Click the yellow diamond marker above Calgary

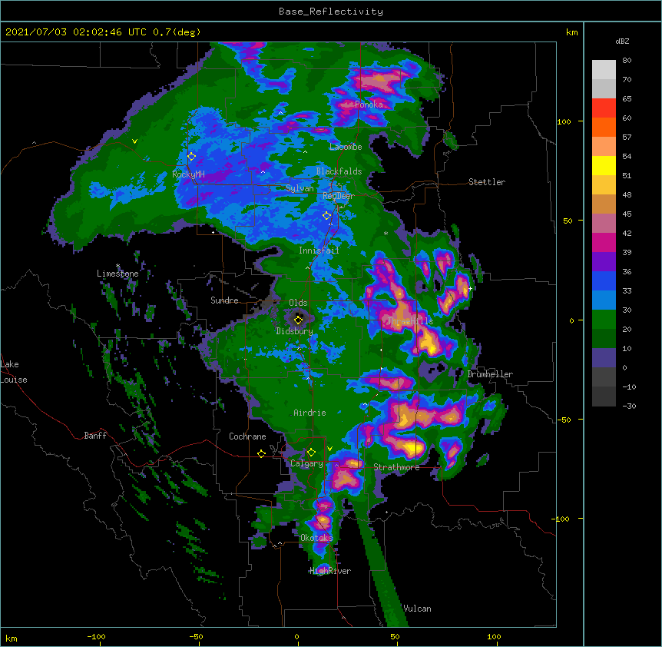[x=311, y=453]
